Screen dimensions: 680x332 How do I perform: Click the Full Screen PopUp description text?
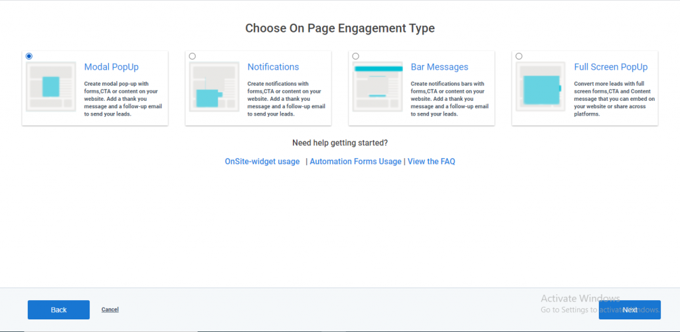tap(614, 99)
